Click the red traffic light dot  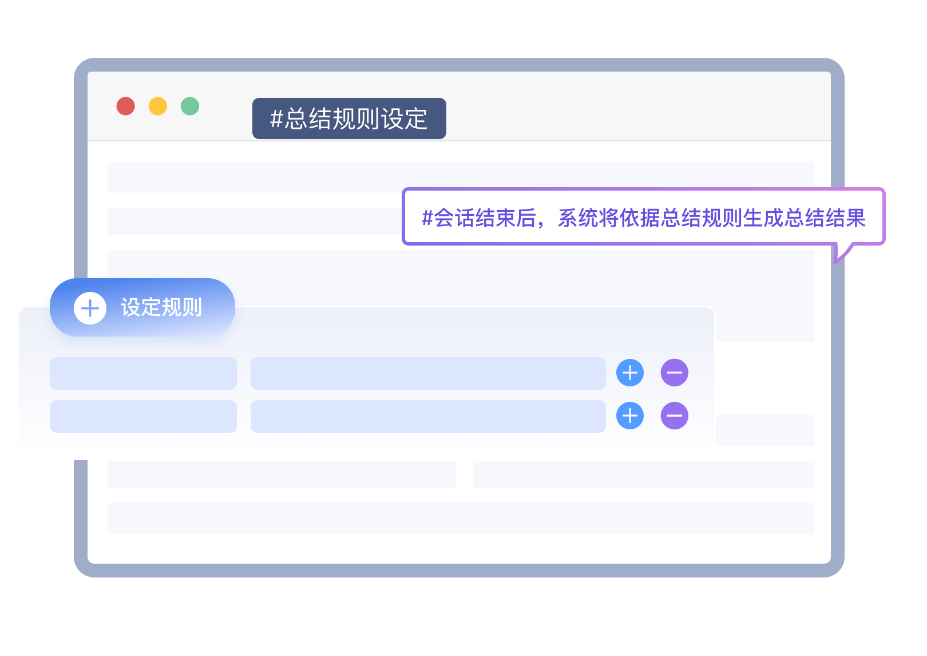(126, 106)
